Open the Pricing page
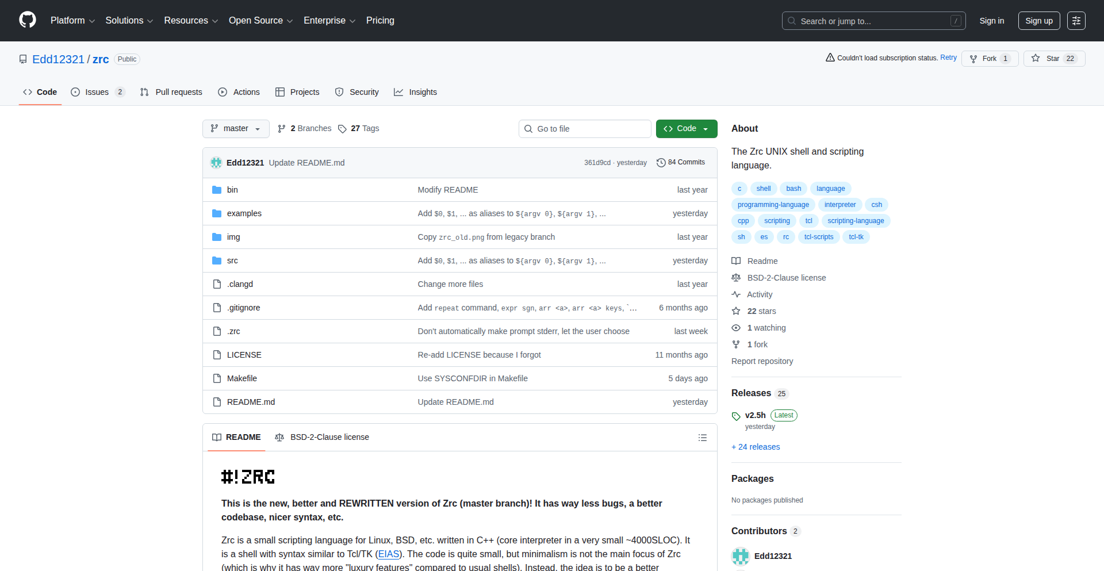This screenshot has width=1104, height=571. (380, 21)
